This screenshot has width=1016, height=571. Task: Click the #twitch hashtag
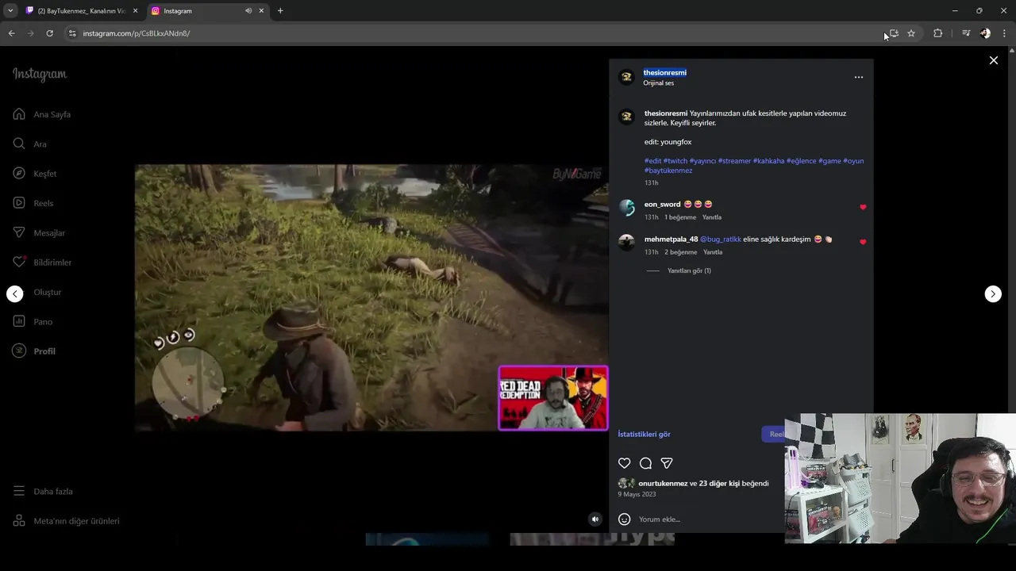tap(675, 161)
